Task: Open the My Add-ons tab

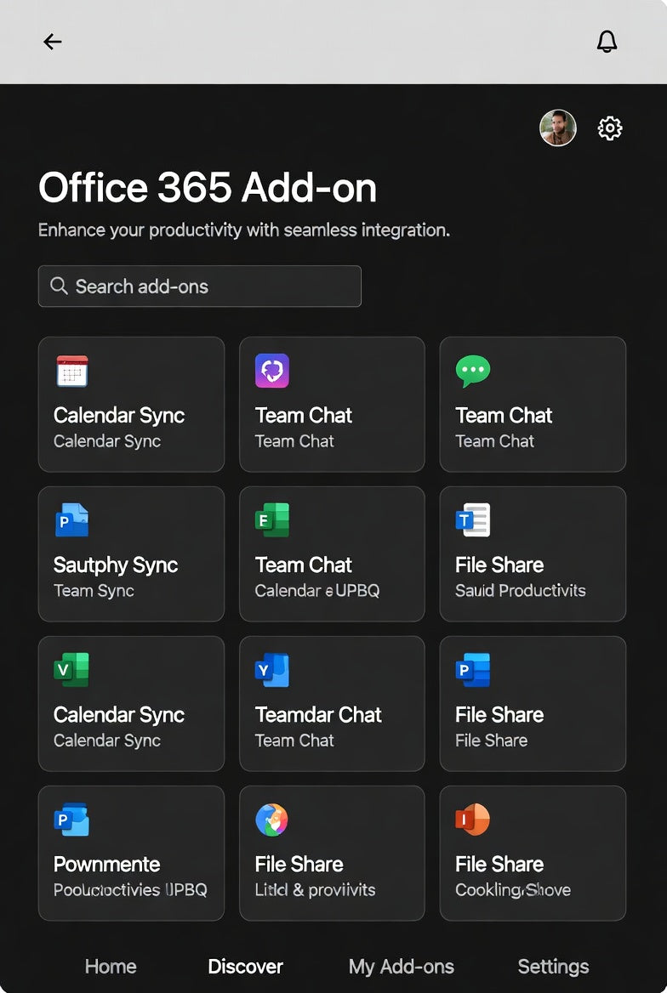Action: [402, 967]
